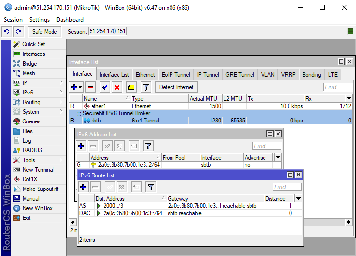This screenshot has height=256, width=356.
Task: Open column dropdown in Interface List table
Action: 349,98
